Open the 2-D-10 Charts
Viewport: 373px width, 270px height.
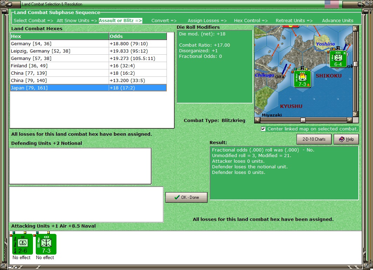(x=314, y=139)
